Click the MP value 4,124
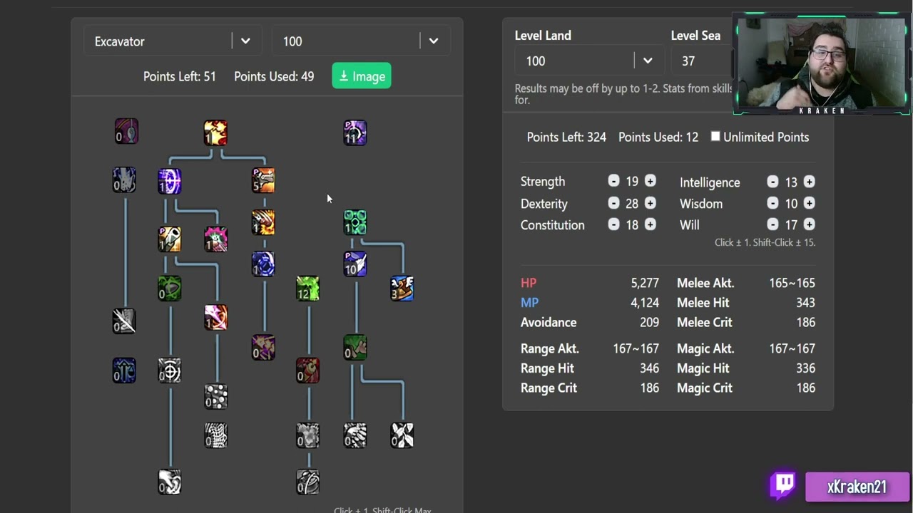913x513 pixels. [645, 302]
